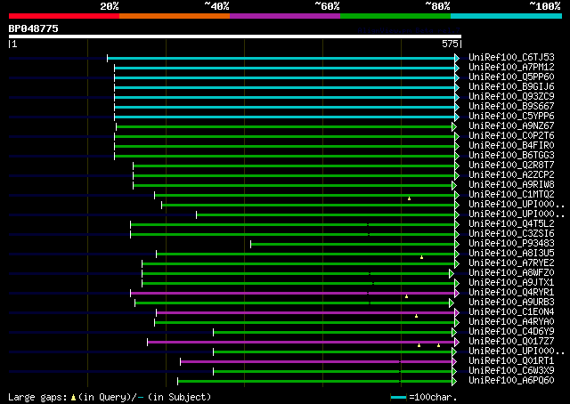Select the UniRef100_A4RYA0 label
This screenshot has height=404, width=570.
tap(511, 321)
